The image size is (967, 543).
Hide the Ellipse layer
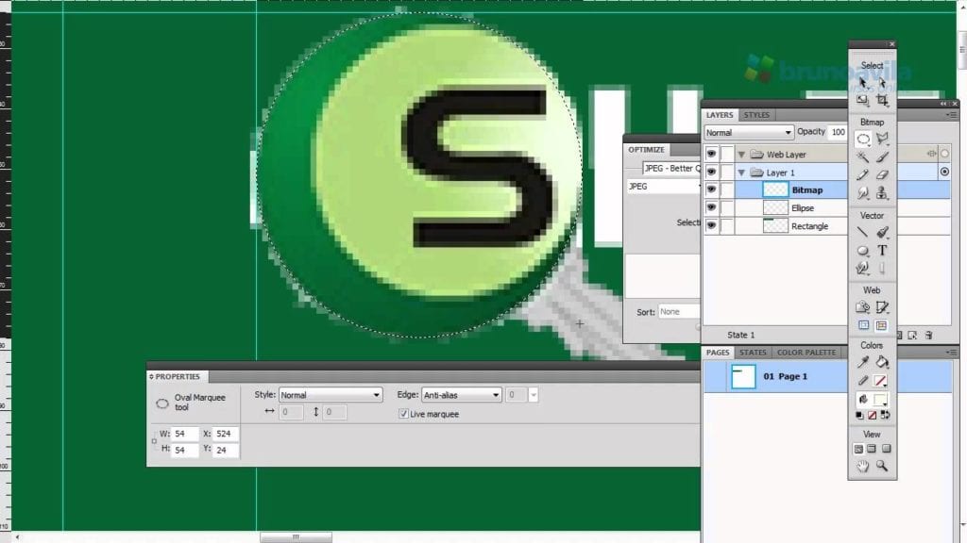[711, 208]
